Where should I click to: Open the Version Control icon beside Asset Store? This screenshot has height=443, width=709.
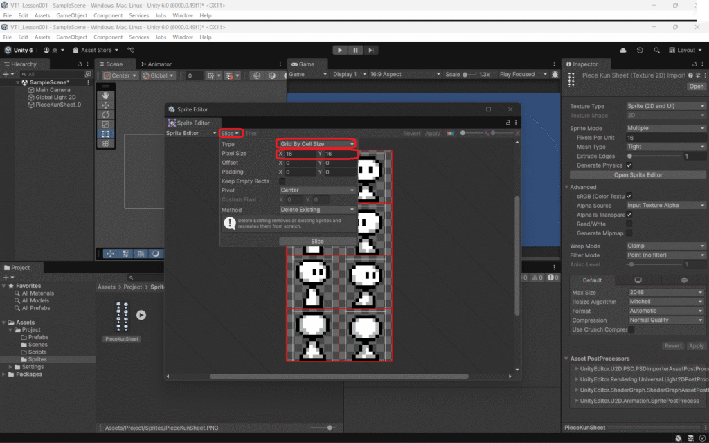point(131,50)
